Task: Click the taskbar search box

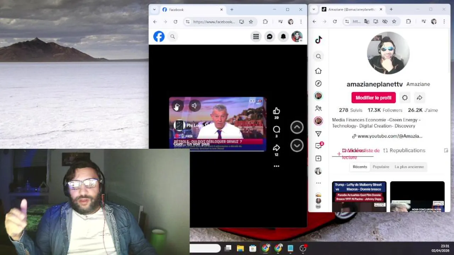Action: pos(205,248)
